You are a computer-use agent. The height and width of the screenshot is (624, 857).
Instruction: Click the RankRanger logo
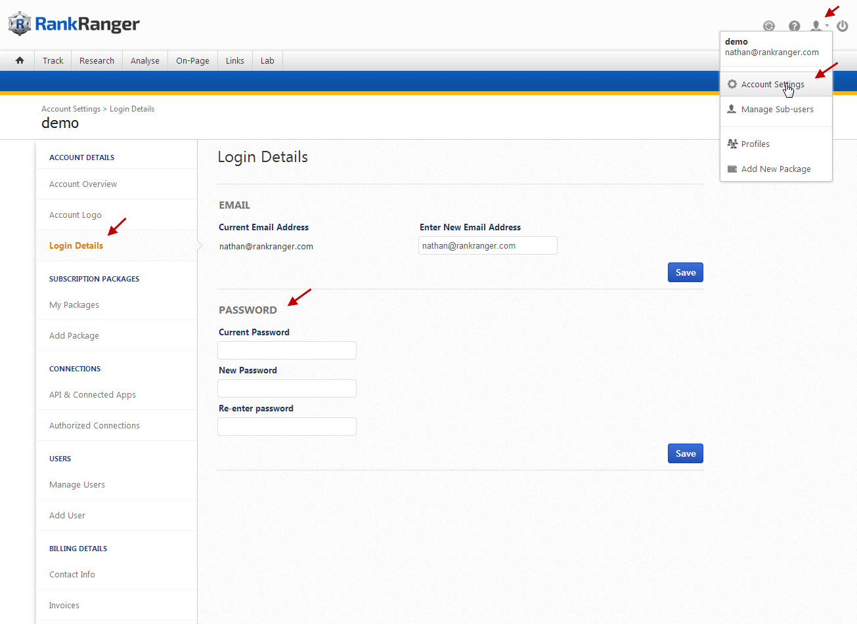tap(74, 24)
